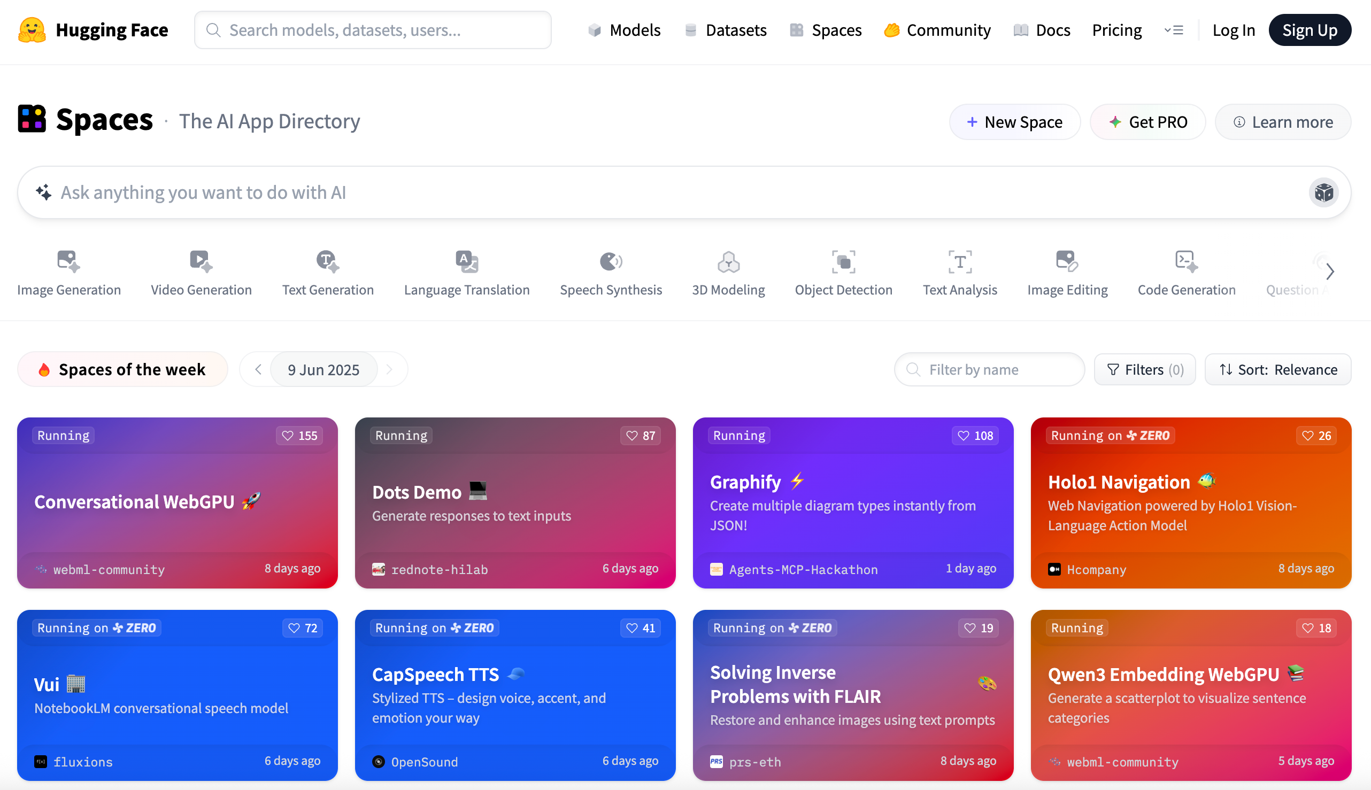
Task: Select the Object Detection category icon
Action: tap(843, 261)
